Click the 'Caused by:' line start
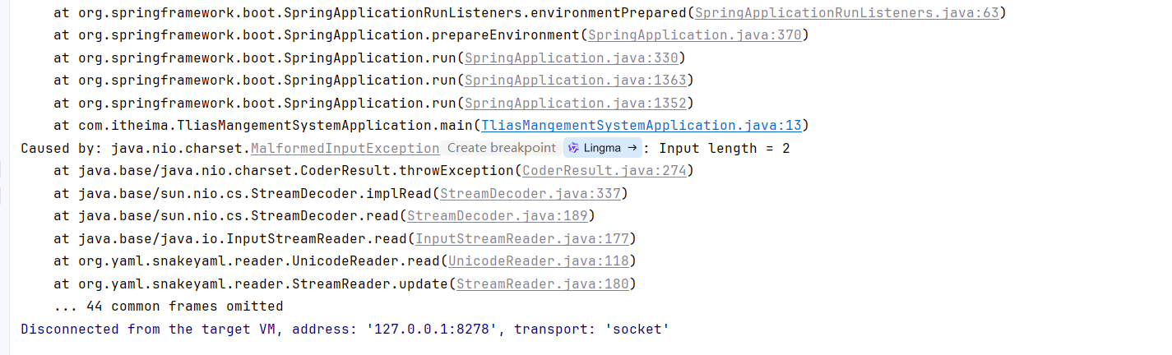This screenshot has height=355, width=1172. (x=50, y=148)
